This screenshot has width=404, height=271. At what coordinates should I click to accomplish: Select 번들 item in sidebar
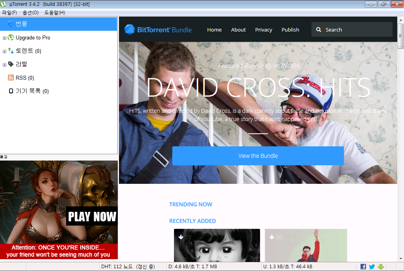pos(59,24)
